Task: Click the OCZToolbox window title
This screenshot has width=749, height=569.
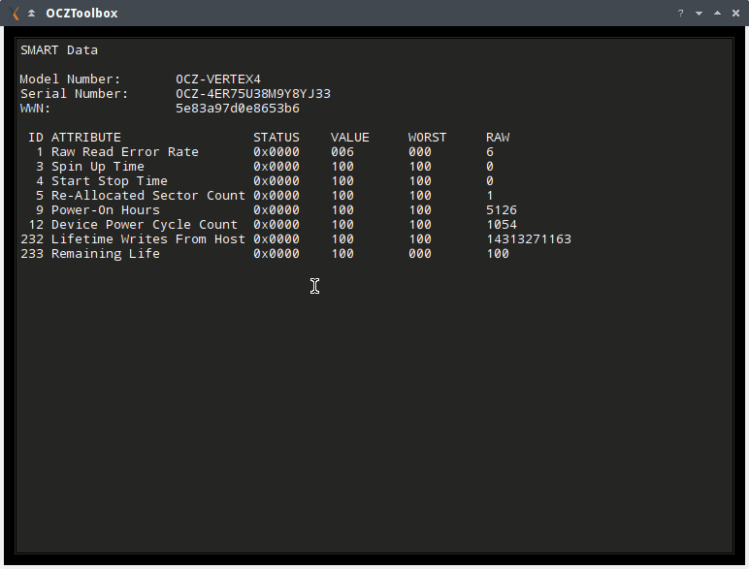Action: [81, 14]
